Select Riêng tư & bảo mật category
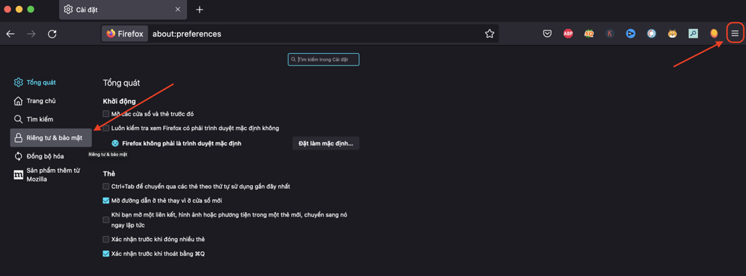 [x=51, y=137]
